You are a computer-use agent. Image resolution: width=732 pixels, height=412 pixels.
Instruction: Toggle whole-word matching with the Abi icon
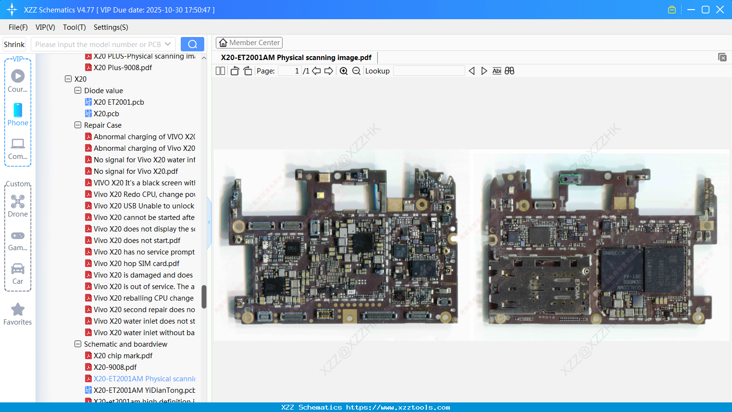[496, 71]
